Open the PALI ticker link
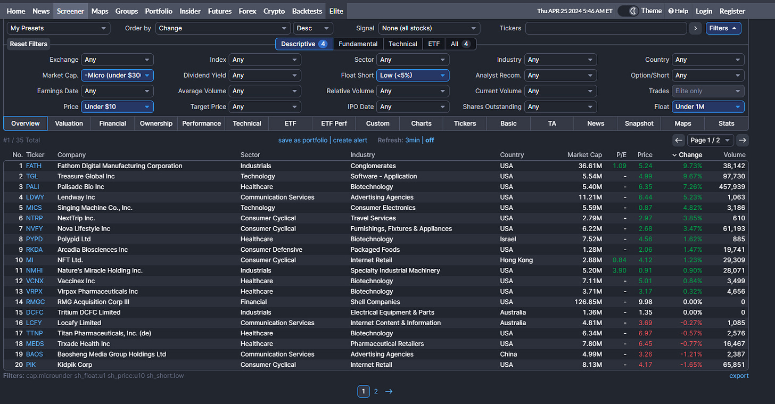 (x=32, y=187)
